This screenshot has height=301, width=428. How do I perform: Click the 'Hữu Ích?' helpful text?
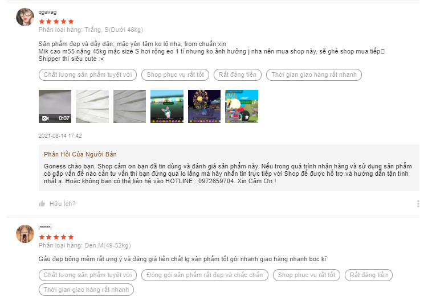[x=62, y=204]
